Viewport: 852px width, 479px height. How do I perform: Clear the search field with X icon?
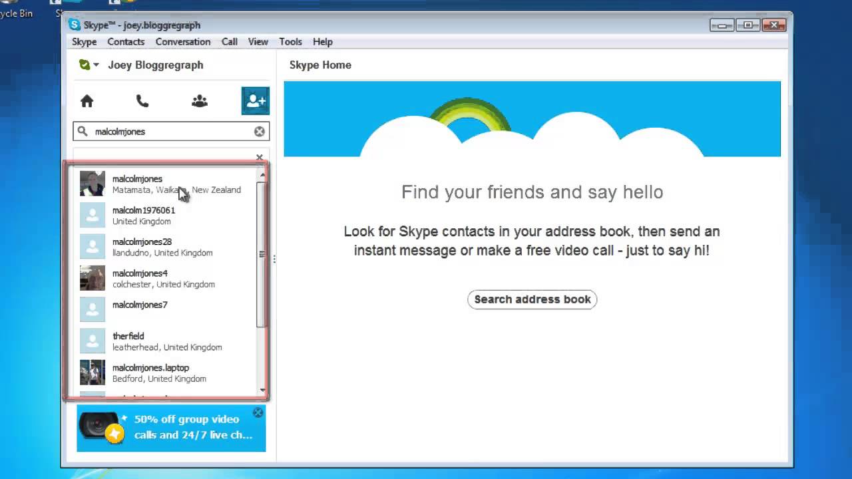pyautogui.click(x=260, y=132)
